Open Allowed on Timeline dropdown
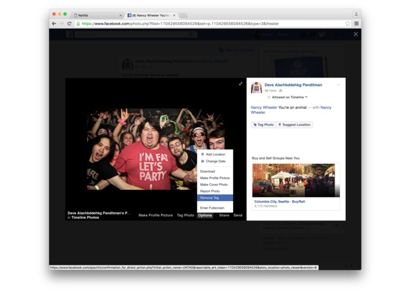411x292 pixels. [289, 97]
